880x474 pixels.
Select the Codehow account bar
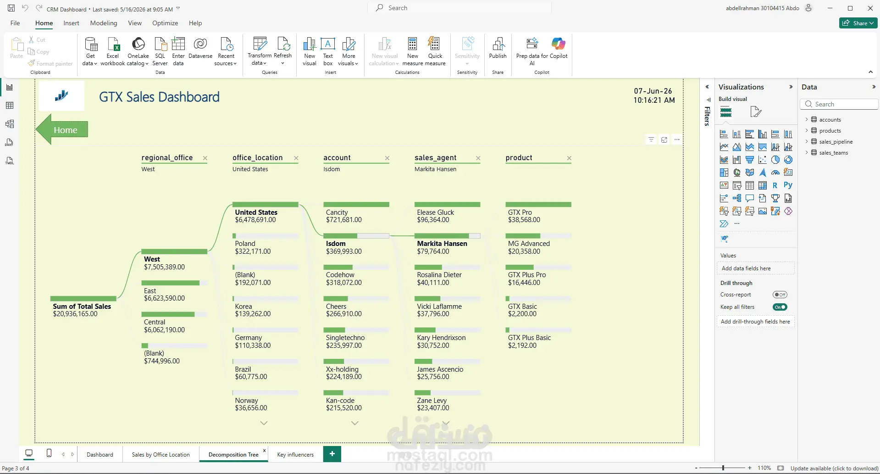click(x=356, y=267)
